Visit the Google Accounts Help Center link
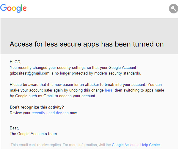Viewport: 179px width, 150px height. 136,145
